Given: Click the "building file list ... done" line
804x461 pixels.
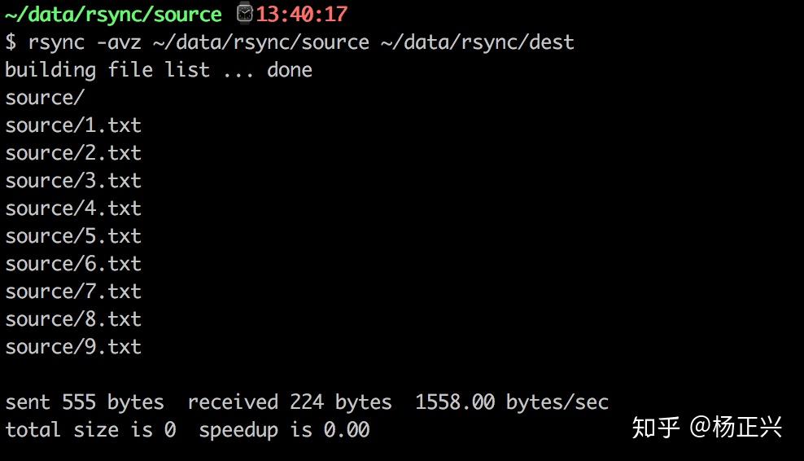Looking at the screenshot, I should 159,70.
